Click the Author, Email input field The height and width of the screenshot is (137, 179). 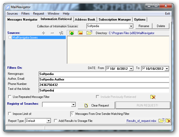pyautogui.click(x=104, y=79)
